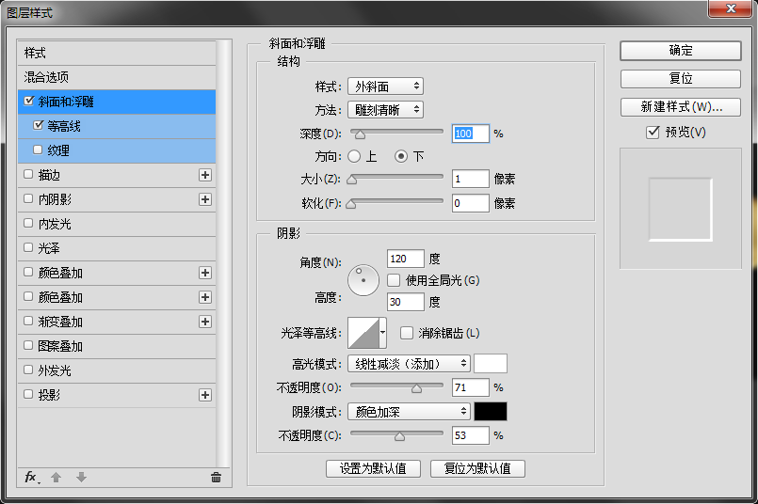Click the shadow opacity field showing 53

(x=471, y=435)
